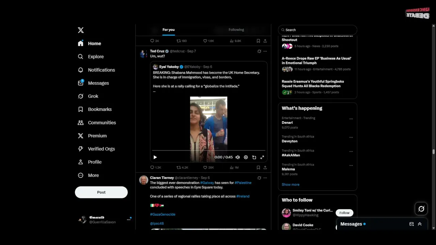This screenshot has height=245, width=436.
Task: Repost the top post with 180 reposts
Action: click(182, 41)
